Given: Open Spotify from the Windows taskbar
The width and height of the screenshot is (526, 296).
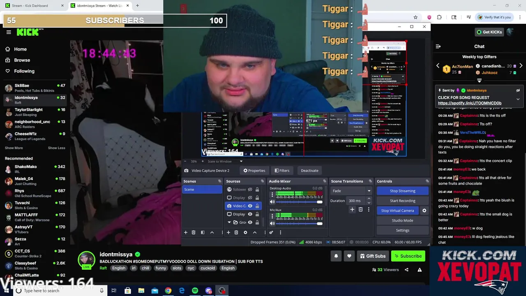Looking at the screenshot, I should click(x=195, y=291).
